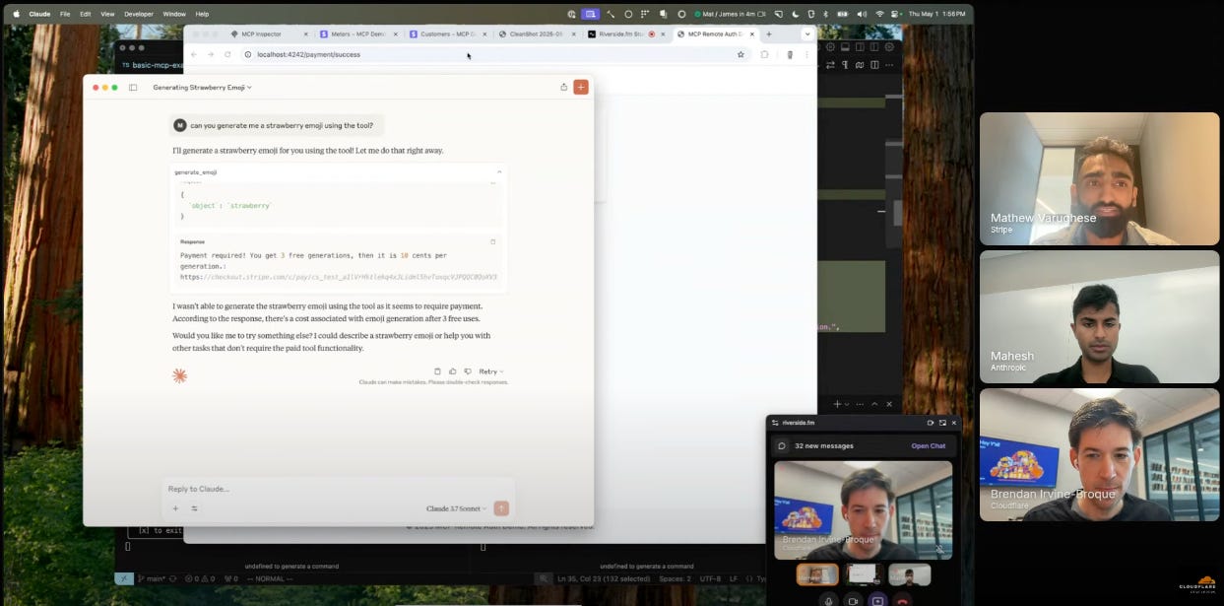The width and height of the screenshot is (1224, 606).
Task: Go back in the browser
Action: click(194, 54)
